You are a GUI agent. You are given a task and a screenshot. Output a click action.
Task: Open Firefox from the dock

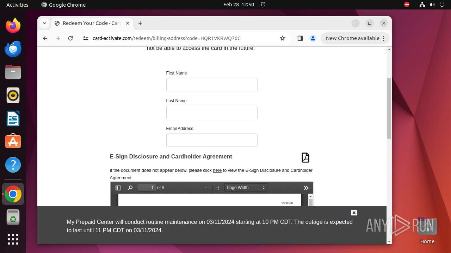point(13,26)
